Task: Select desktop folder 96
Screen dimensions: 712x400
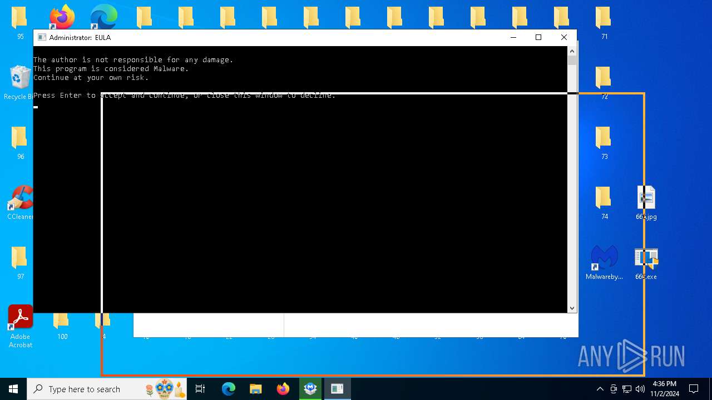Action: click(x=20, y=143)
